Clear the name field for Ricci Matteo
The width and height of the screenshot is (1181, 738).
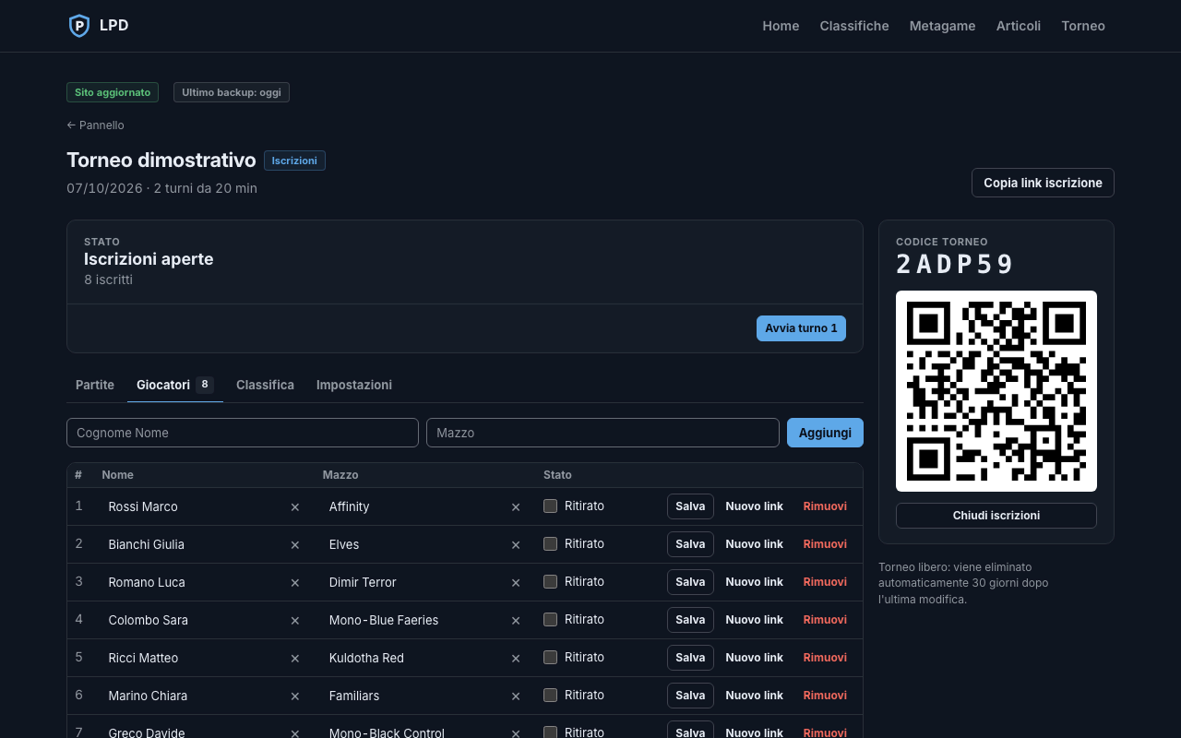[x=295, y=658]
